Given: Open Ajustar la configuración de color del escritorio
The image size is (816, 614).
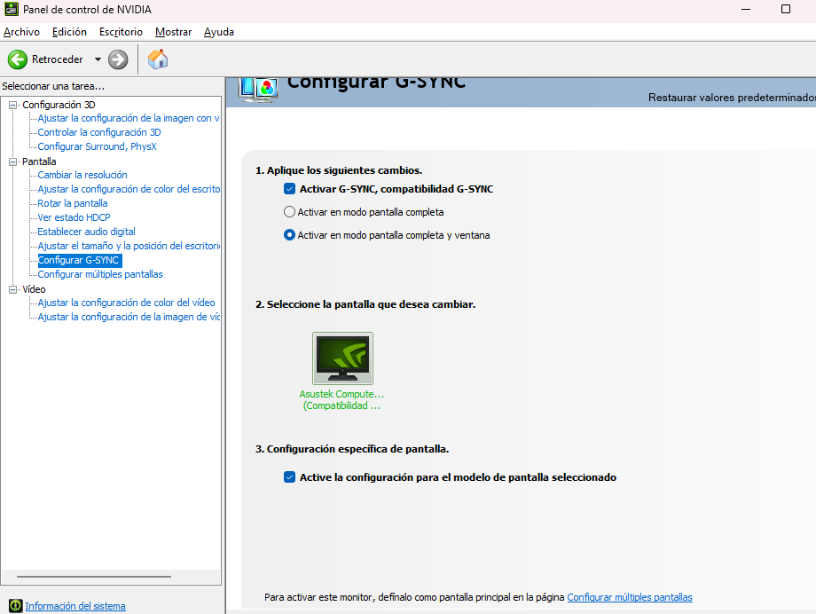Looking at the screenshot, I should 129,189.
